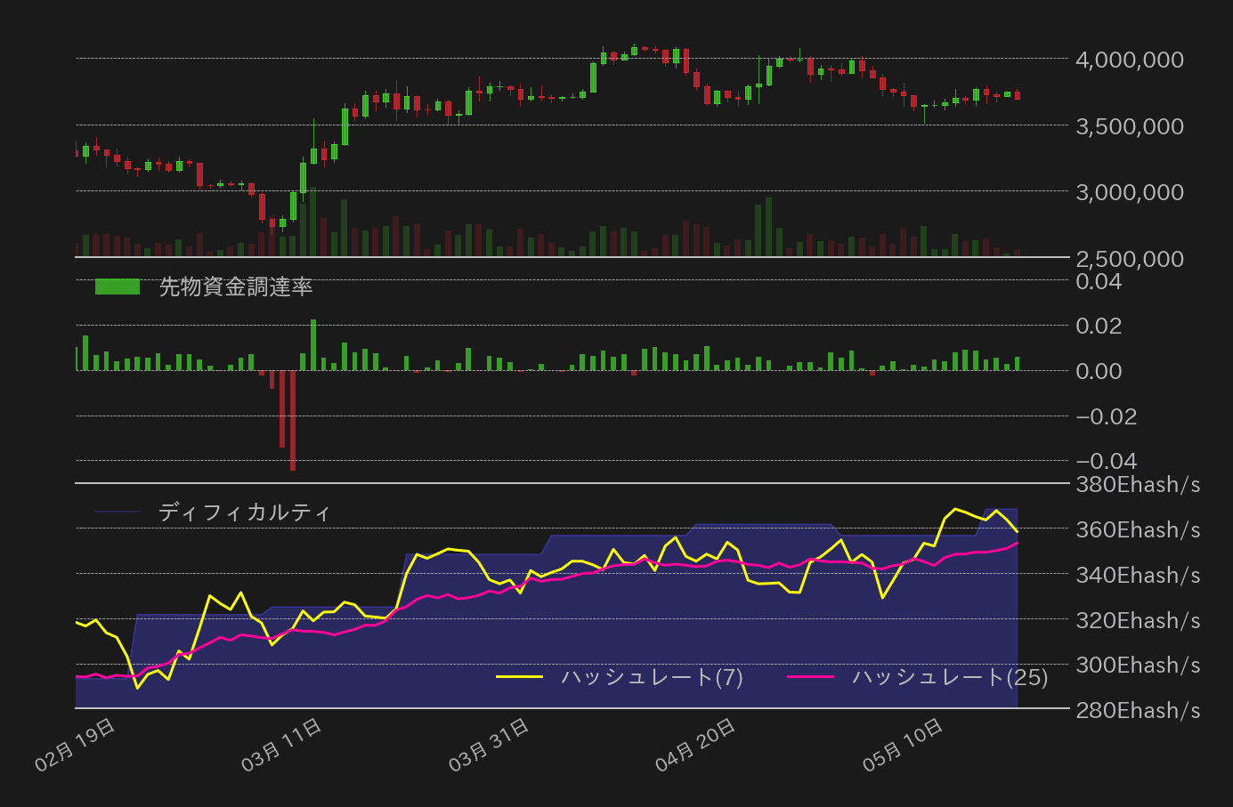Click the 4,000,000 price axis label

point(1129,60)
